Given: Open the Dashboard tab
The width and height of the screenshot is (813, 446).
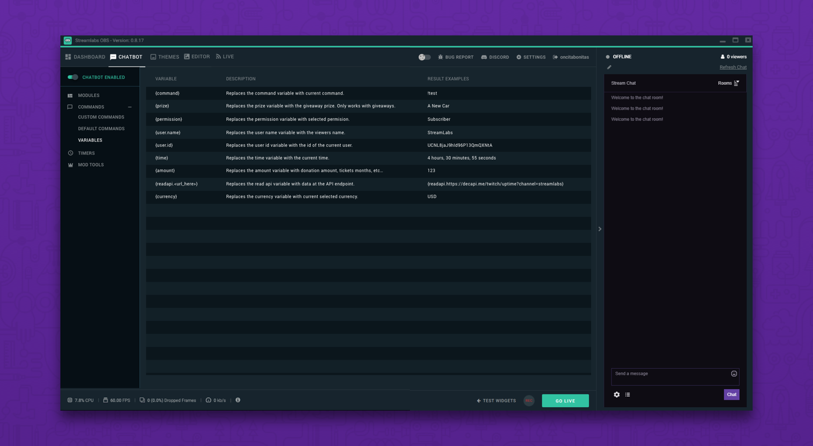Looking at the screenshot, I should [x=85, y=57].
